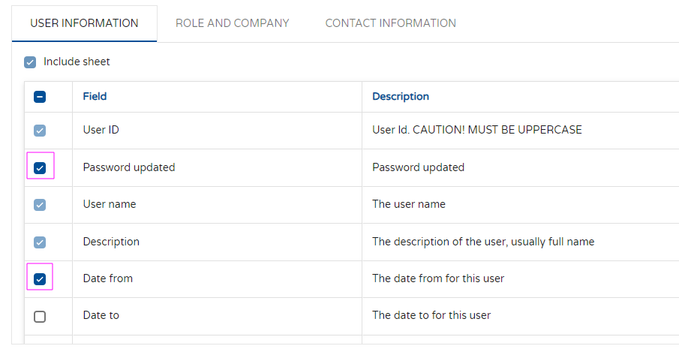Click the select-all checkbox in table header
The height and width of the screenshot is (349, 679).
click(x=41, y=97)
